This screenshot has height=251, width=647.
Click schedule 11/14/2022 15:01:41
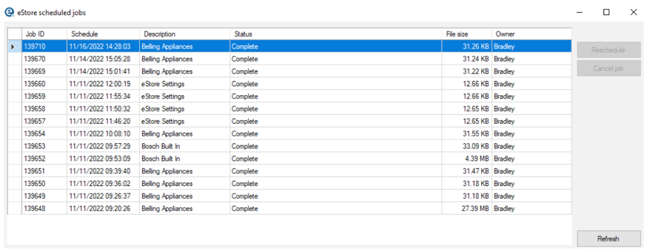tap(103, 71)
